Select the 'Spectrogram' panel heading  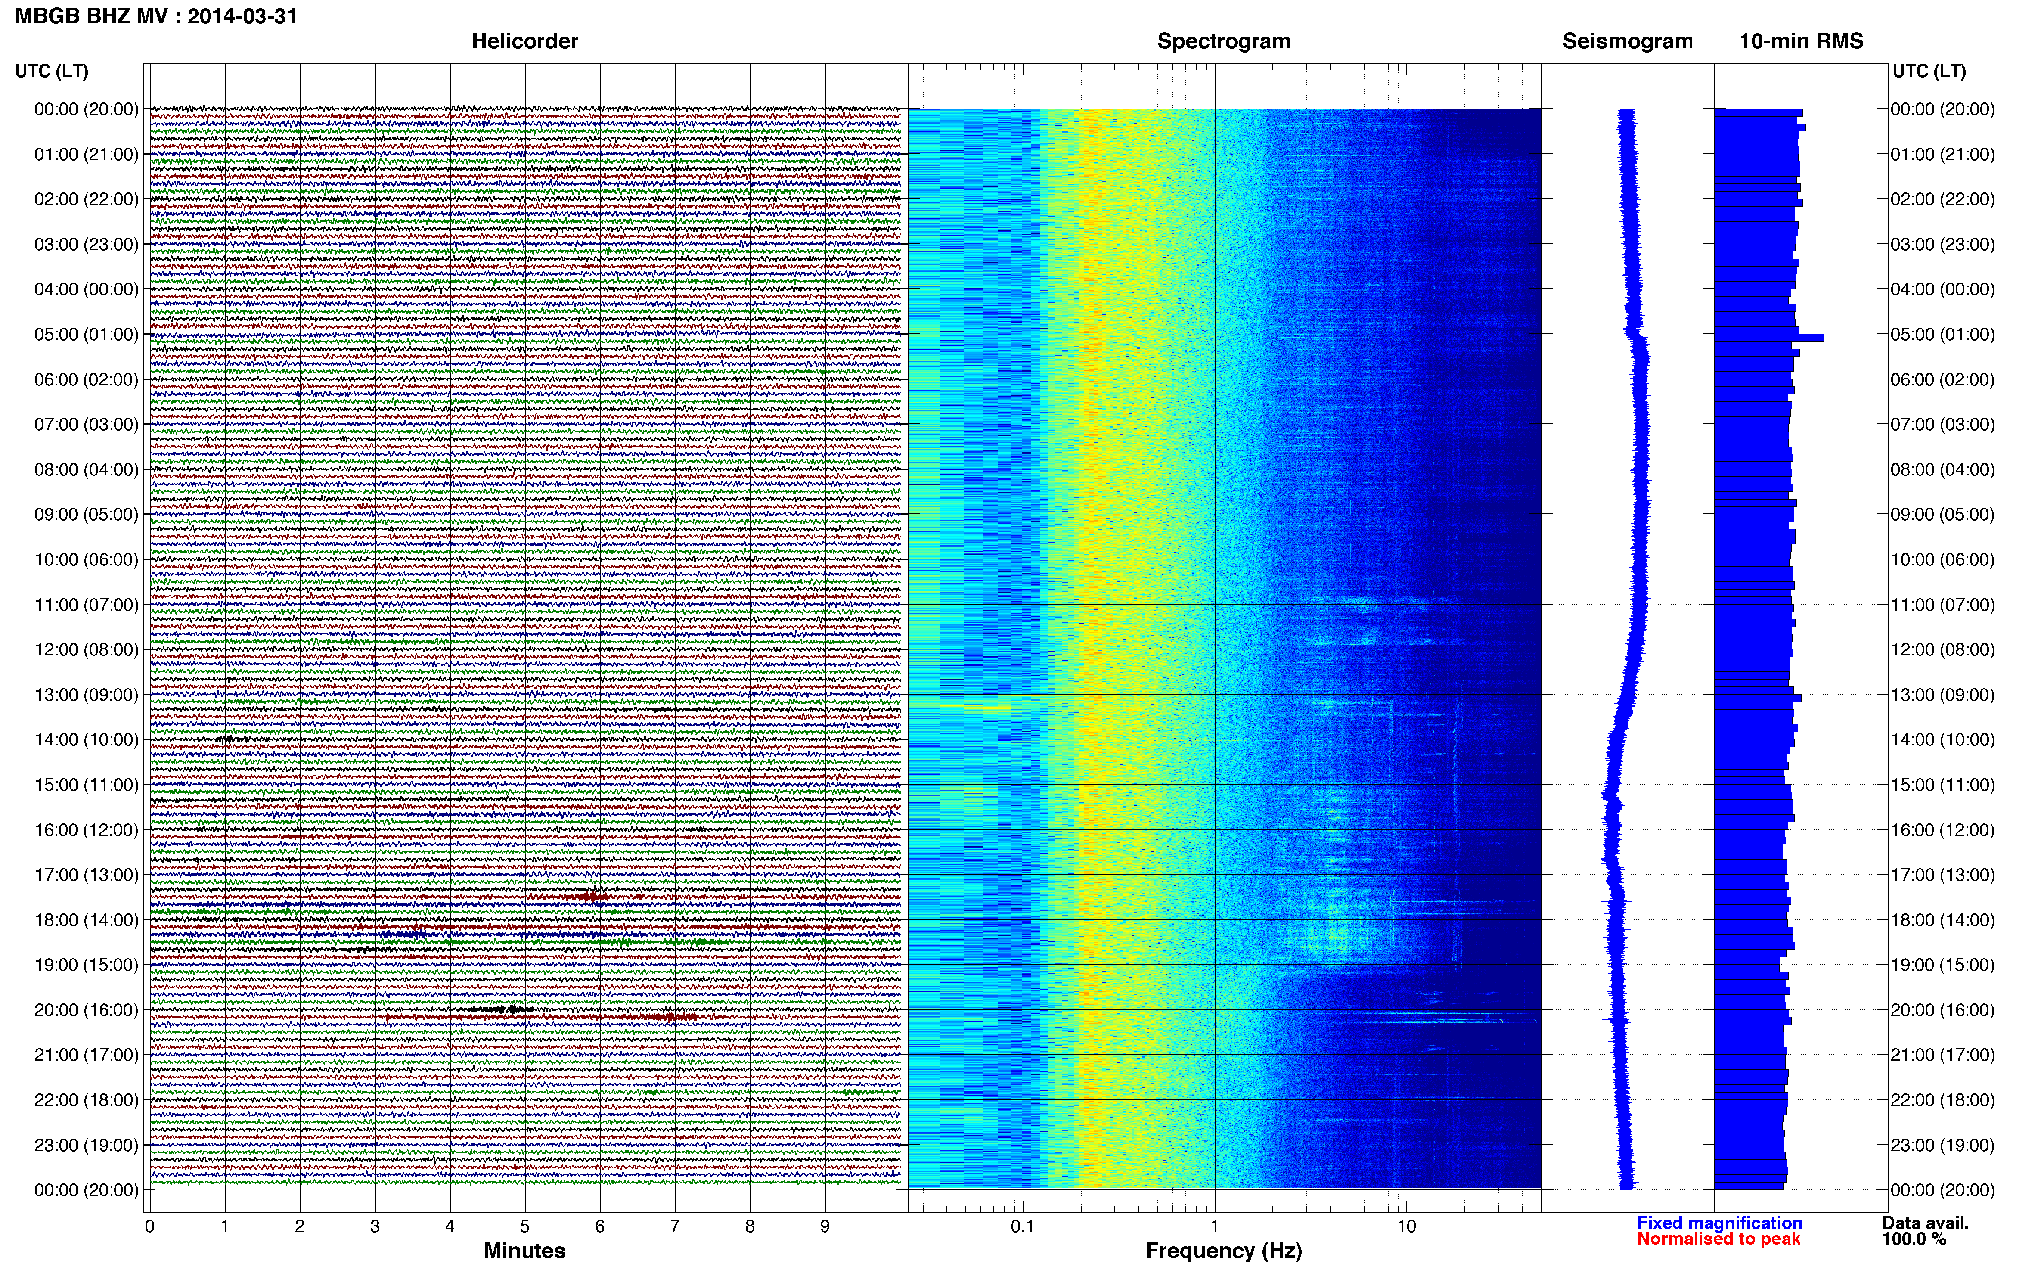tap(1223, 41)
